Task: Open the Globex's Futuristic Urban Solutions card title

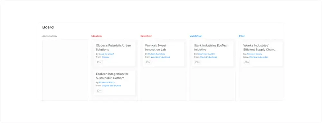Action: pyautogui.click(x=113, y=48)
